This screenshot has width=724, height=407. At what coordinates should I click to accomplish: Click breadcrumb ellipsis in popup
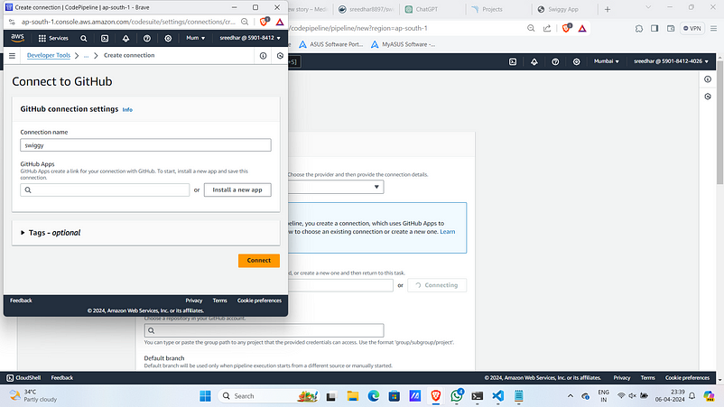[x=86, y=55]
